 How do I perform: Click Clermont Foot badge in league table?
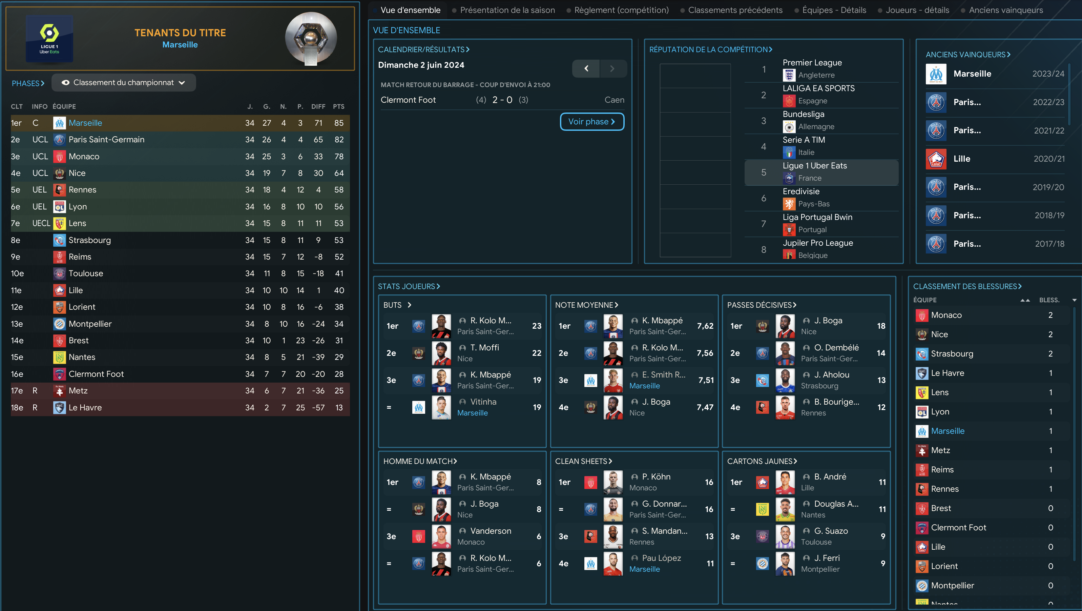click(59, 374)
